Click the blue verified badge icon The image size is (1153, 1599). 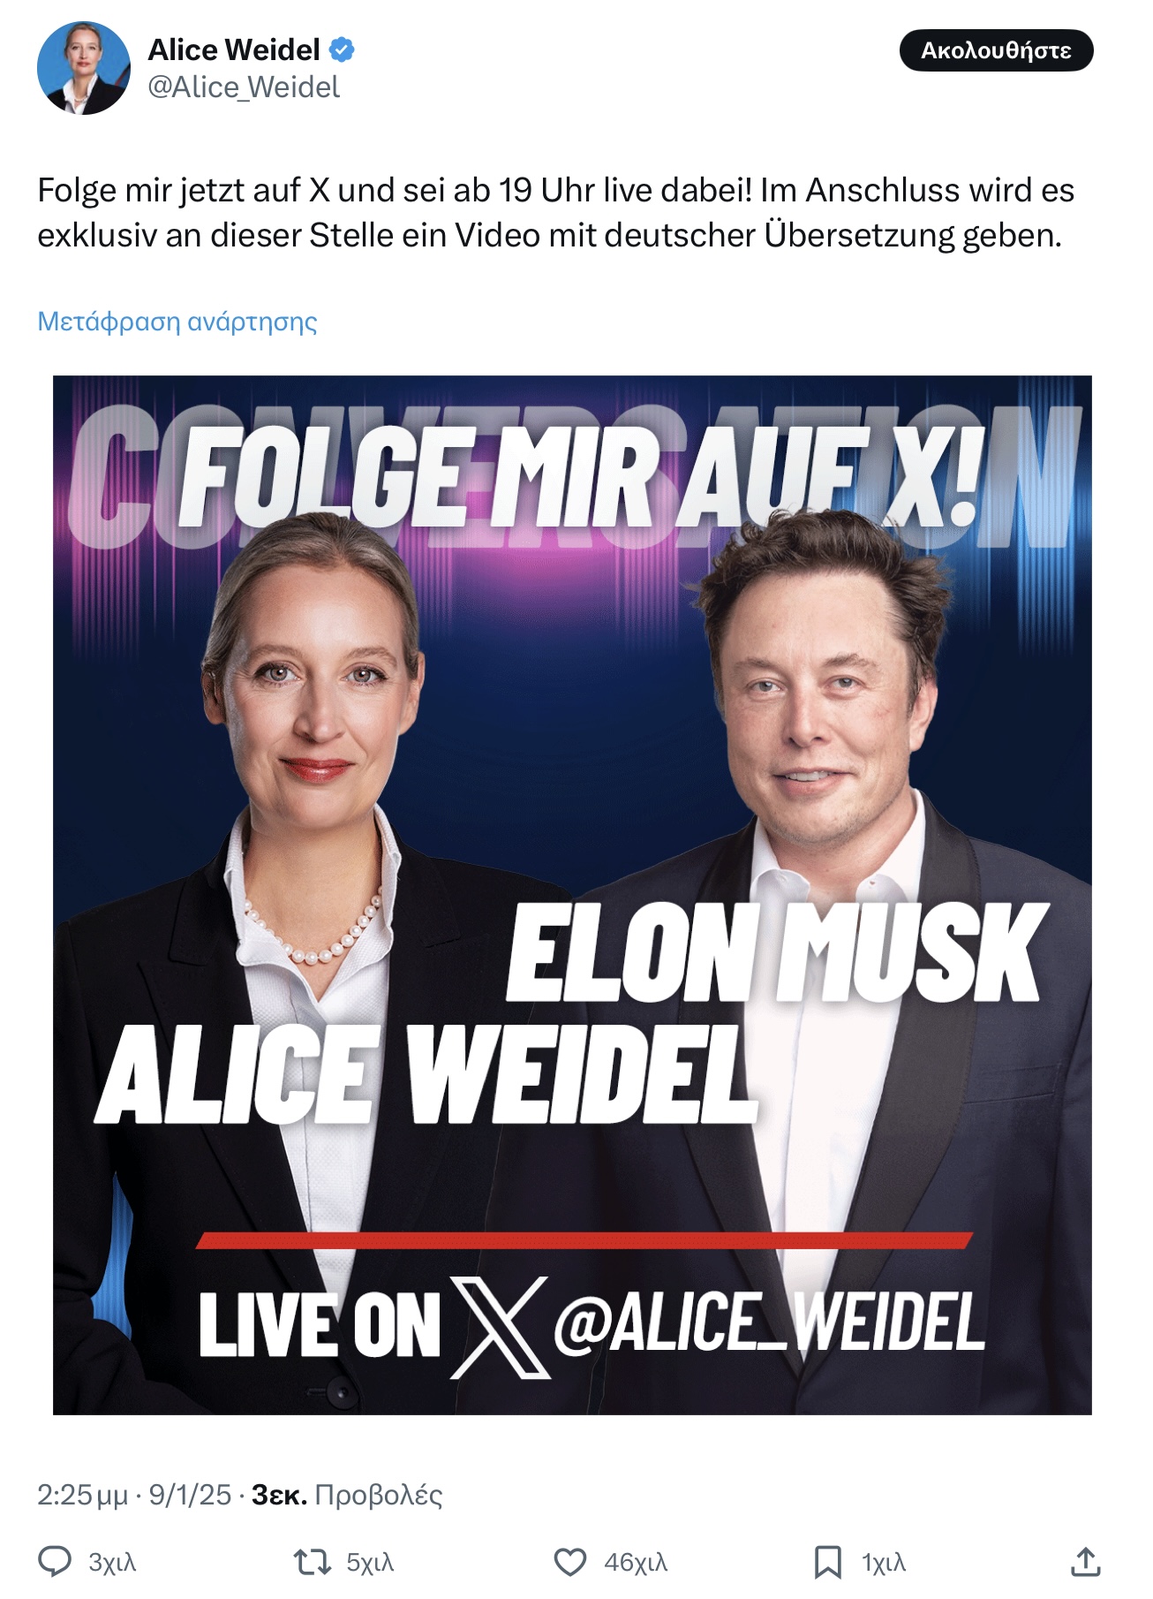click(342, 50)
